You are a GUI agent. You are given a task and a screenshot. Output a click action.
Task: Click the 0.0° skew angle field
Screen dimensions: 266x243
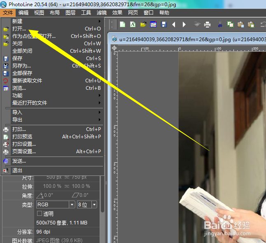84,195
